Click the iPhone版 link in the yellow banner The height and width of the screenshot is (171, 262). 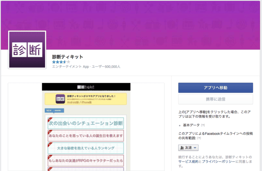coord(86,102)
